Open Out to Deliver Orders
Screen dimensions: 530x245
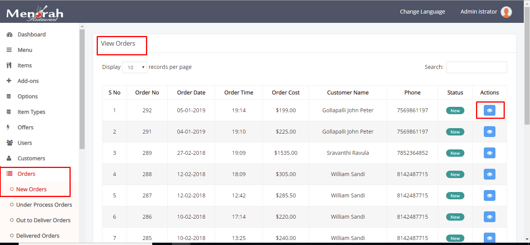click(x=43, y=220)
